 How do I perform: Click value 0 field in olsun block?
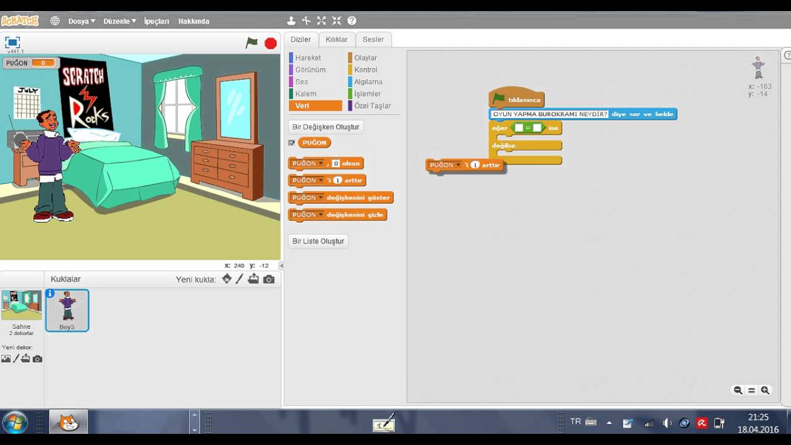point(336,164)
